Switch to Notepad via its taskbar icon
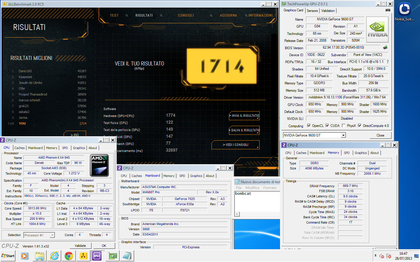 [x=127, y=256]
